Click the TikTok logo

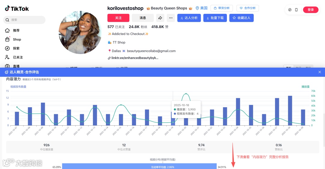[17, 8]
